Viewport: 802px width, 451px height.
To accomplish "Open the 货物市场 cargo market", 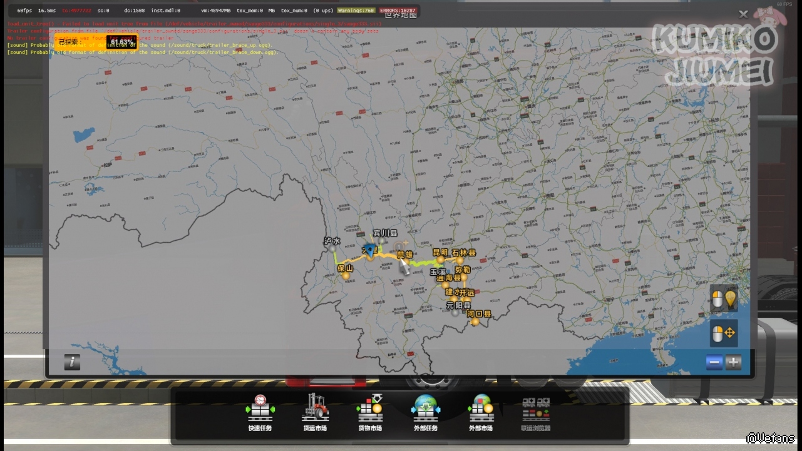I will tap(370, 413).
